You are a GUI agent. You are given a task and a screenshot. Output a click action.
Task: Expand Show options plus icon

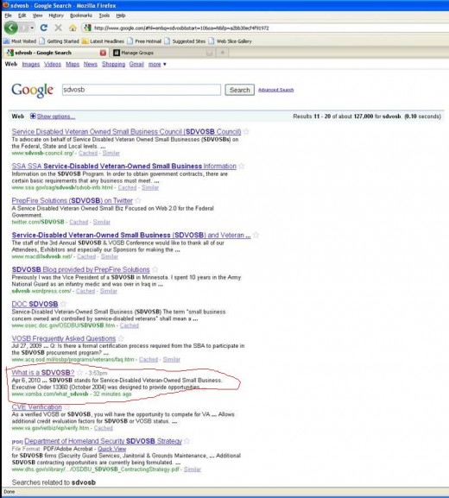tap(33, 117)
